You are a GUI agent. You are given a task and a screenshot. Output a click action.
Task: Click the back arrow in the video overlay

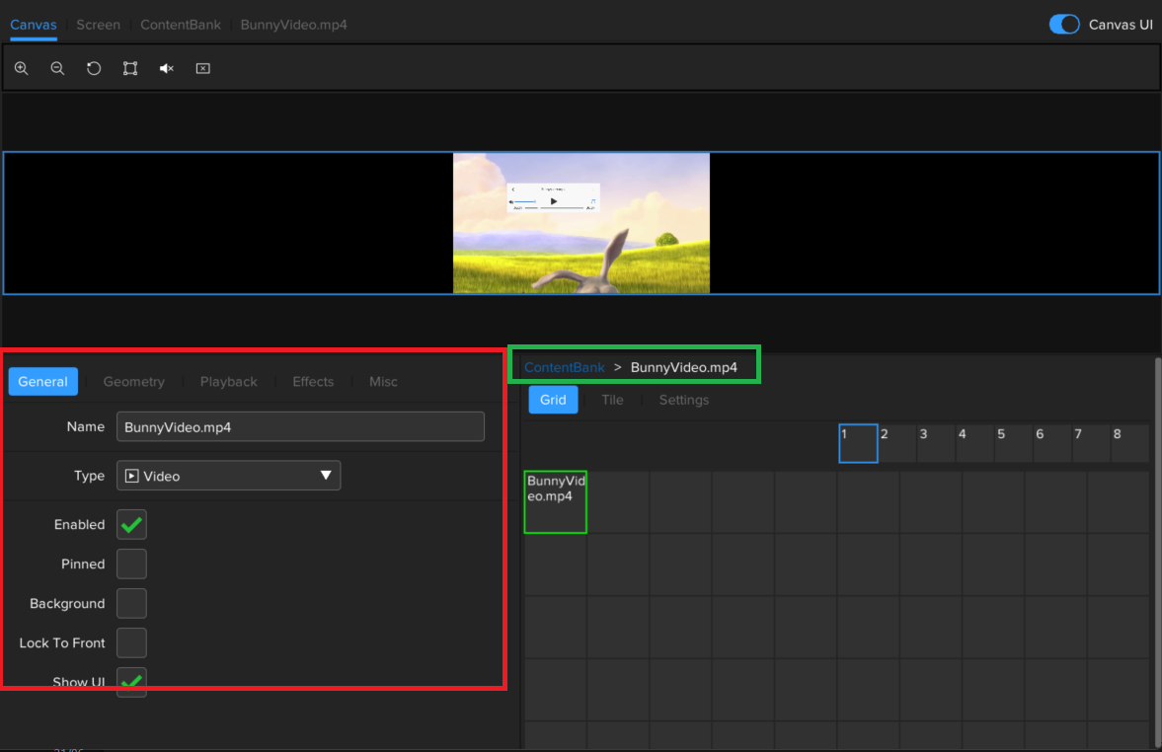[513, 189]
